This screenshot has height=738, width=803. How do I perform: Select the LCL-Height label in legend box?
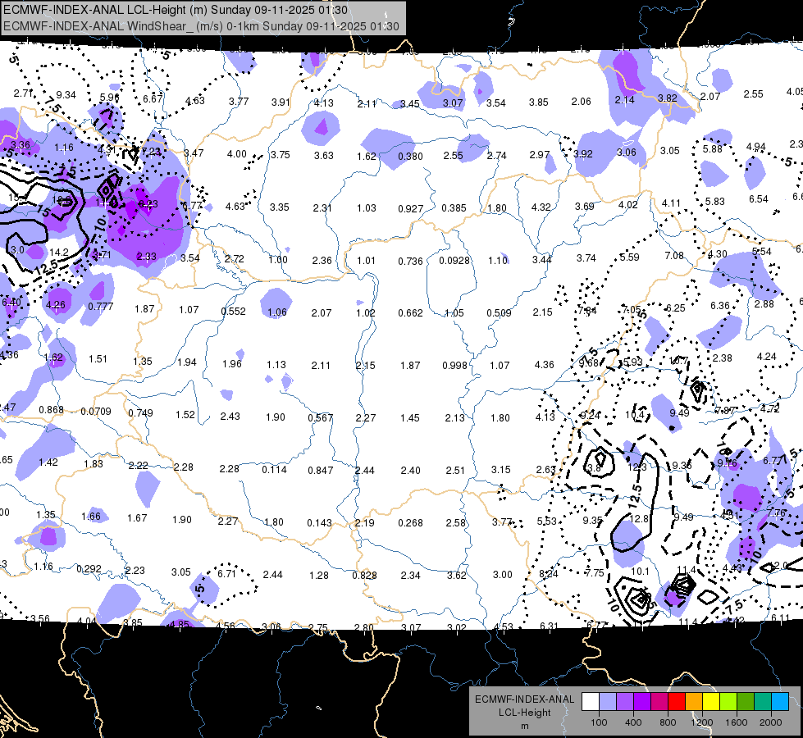click(524, 713)
